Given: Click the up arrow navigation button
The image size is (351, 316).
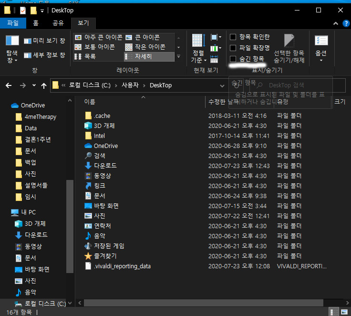Looking at the screenshot, I should coord(44,85).
